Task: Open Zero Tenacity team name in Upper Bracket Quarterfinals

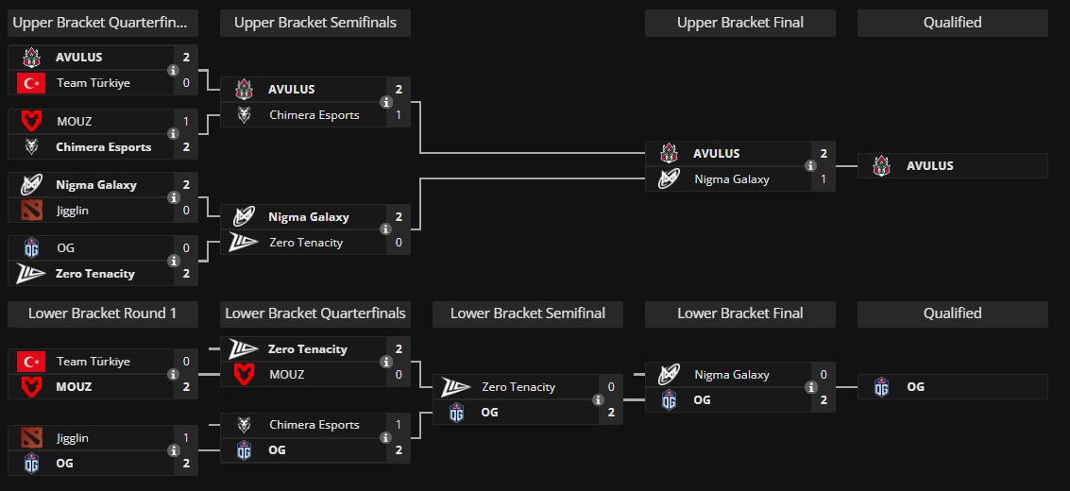Action: pyautogui.click(x=95, y=274)
